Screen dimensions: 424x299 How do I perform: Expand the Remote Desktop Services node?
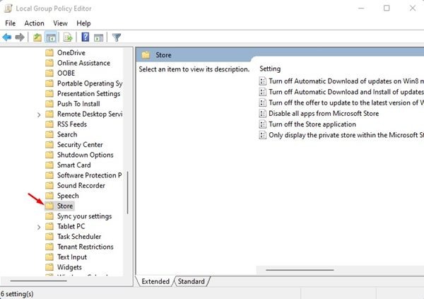pos(39,115)
